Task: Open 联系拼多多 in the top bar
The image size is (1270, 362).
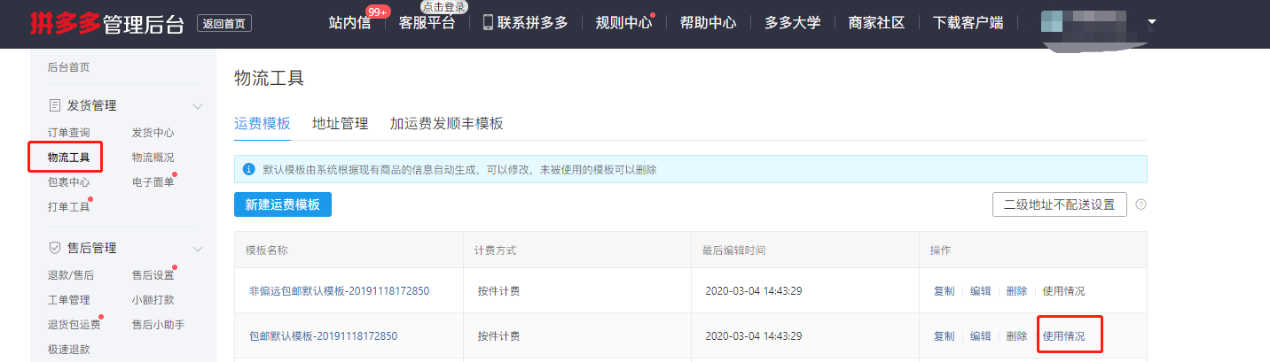Action: (532, 23)
